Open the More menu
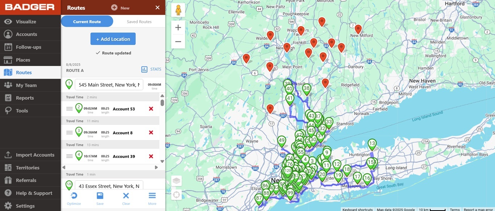The image size is (495, 211). [152, 198]
